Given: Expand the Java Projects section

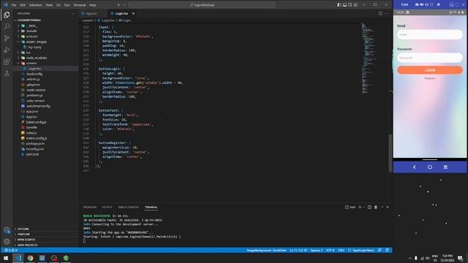Looking at the screenshot, I should [27, 245].
